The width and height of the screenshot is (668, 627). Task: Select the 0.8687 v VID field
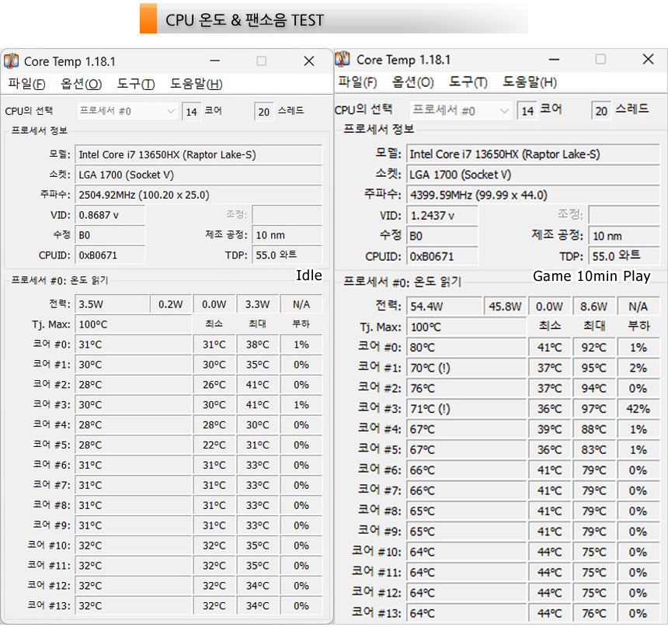[x=110, y=215]
